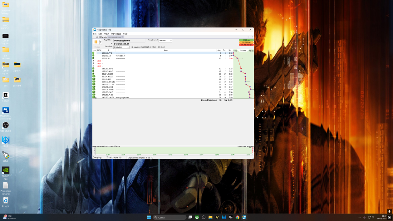Click the Latency graph column header
Viewport: 393px width, 221px height.
pyautogui.click(x=243, y=50)
